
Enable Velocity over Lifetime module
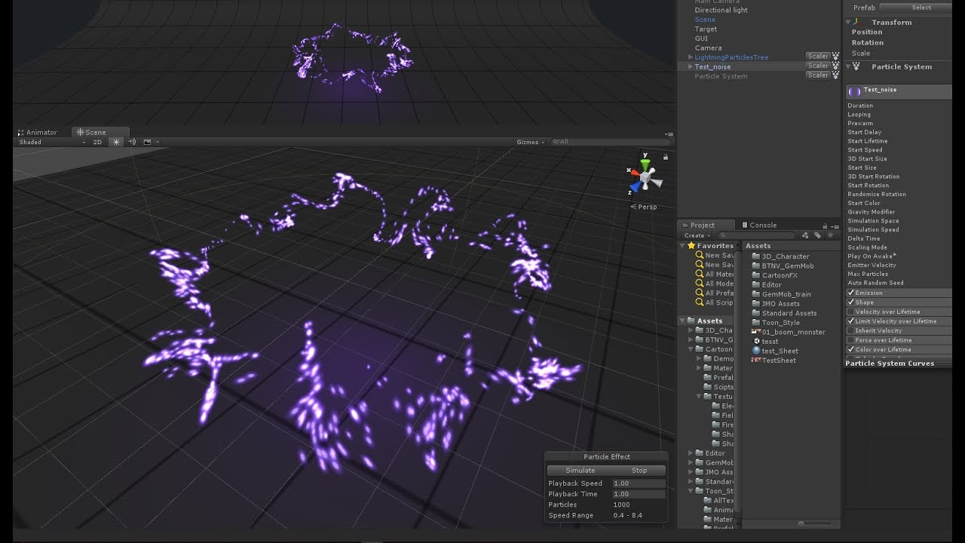tap(850, 311)
